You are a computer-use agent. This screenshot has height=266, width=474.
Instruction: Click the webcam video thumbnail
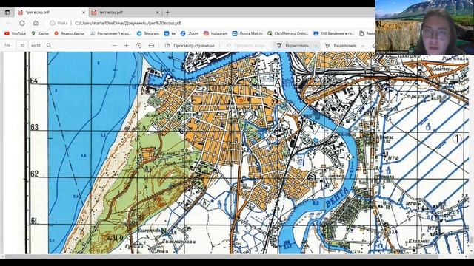click(x=424, y=27)
